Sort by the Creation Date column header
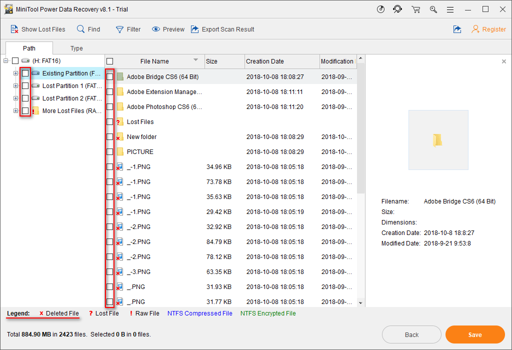 pos(282,61)
